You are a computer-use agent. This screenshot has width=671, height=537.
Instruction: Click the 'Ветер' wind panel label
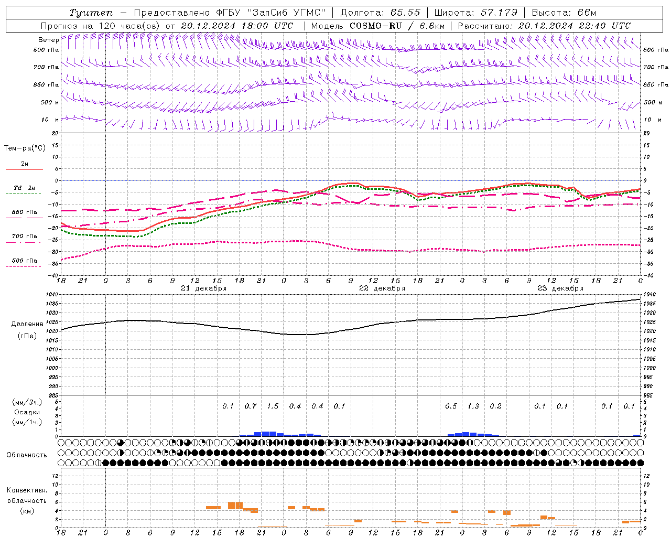click(48, 40)
